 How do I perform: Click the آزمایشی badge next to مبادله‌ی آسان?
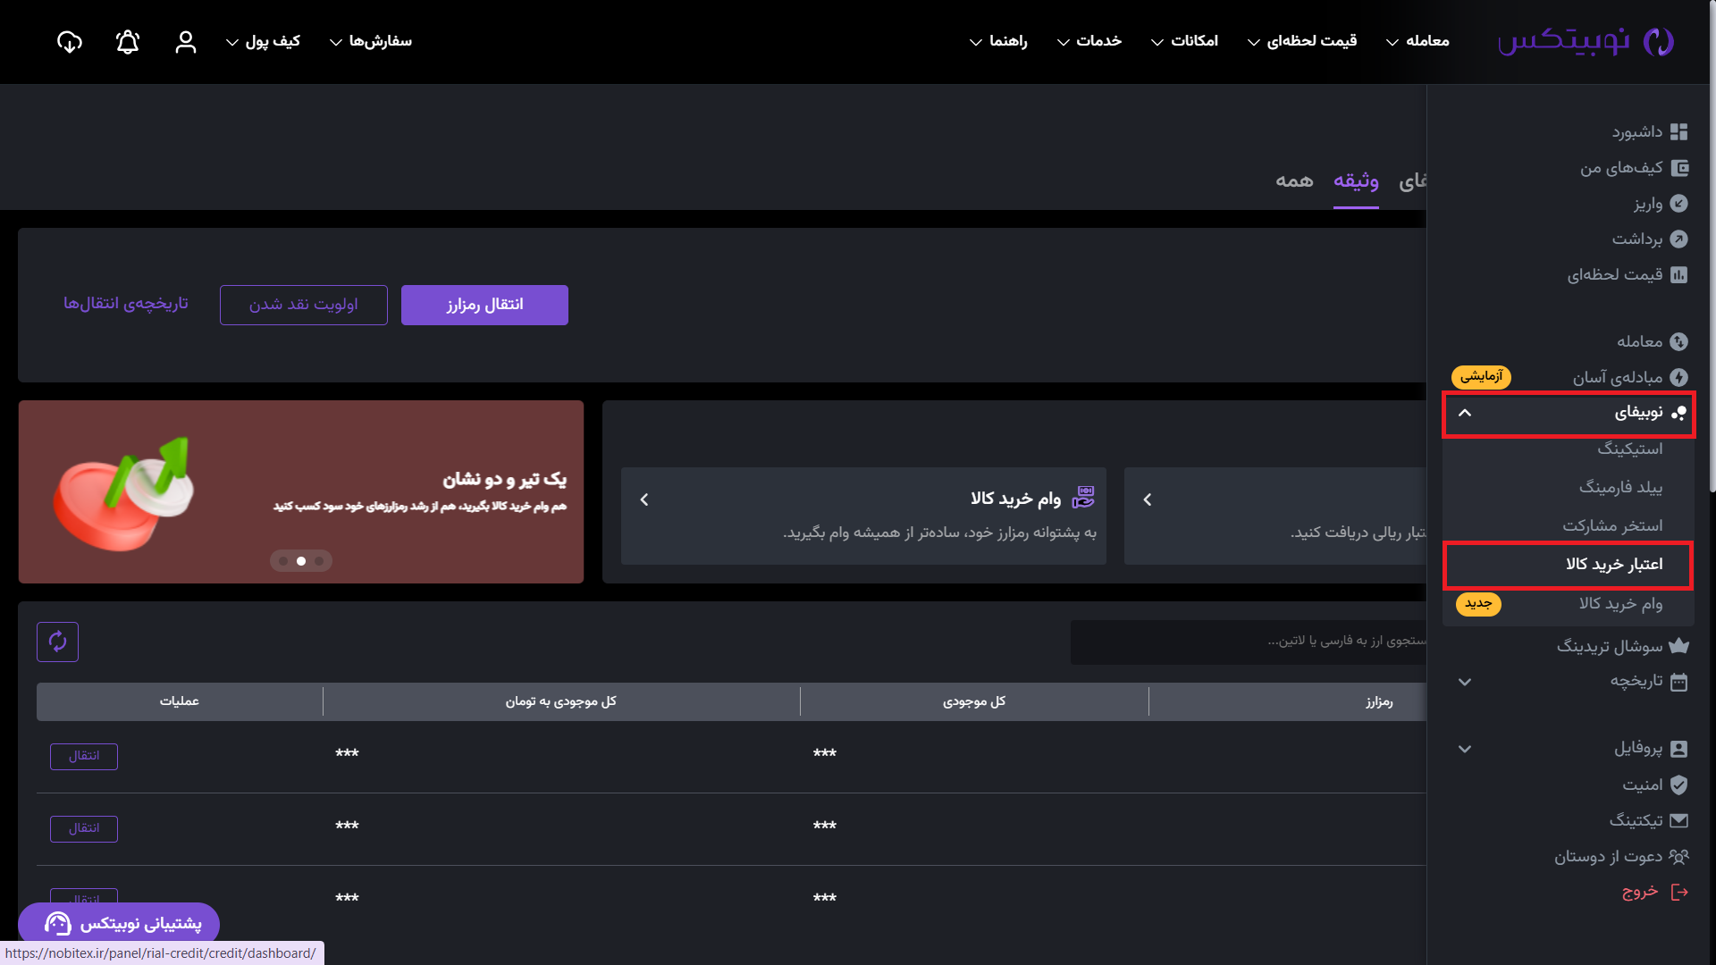pyautogui.click(x=1481, y=377)
